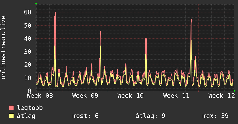The image size is (238, 124).
Task: Click the y-axis value 10
Action: [27, 78]
